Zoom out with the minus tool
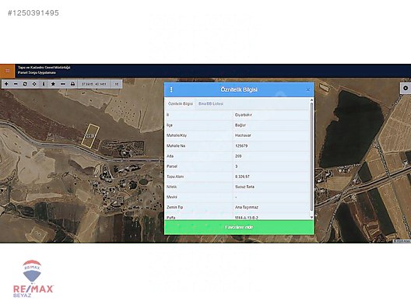The height and width of the screenshot is (308, 411). tap(16, 84)
